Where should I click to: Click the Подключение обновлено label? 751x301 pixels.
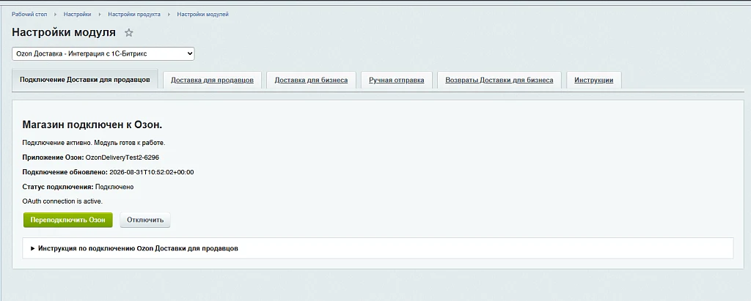tap(65, 172)
